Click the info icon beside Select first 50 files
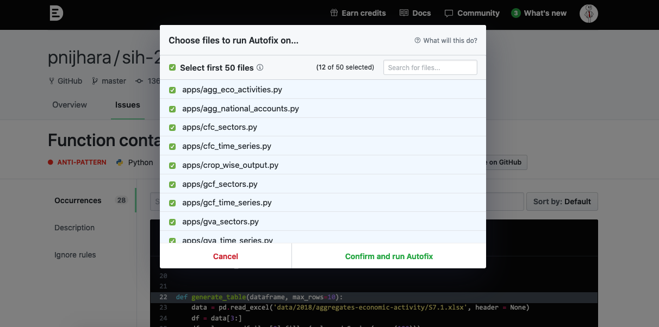659x327 pixels. [260, 68]
